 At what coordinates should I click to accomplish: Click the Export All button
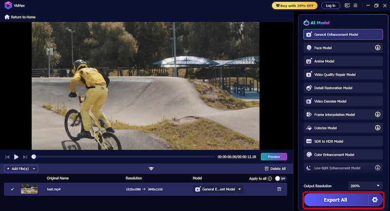pos(336,200)
